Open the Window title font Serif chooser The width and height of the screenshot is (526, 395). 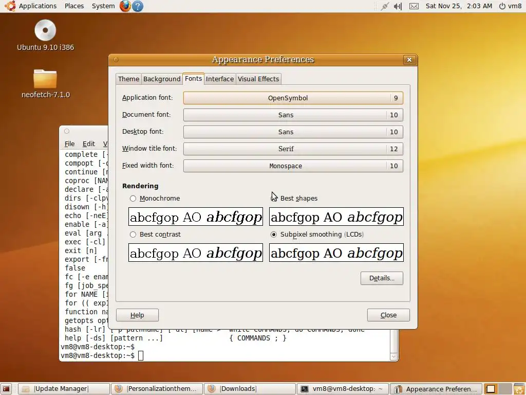click(x=293, y=149)
